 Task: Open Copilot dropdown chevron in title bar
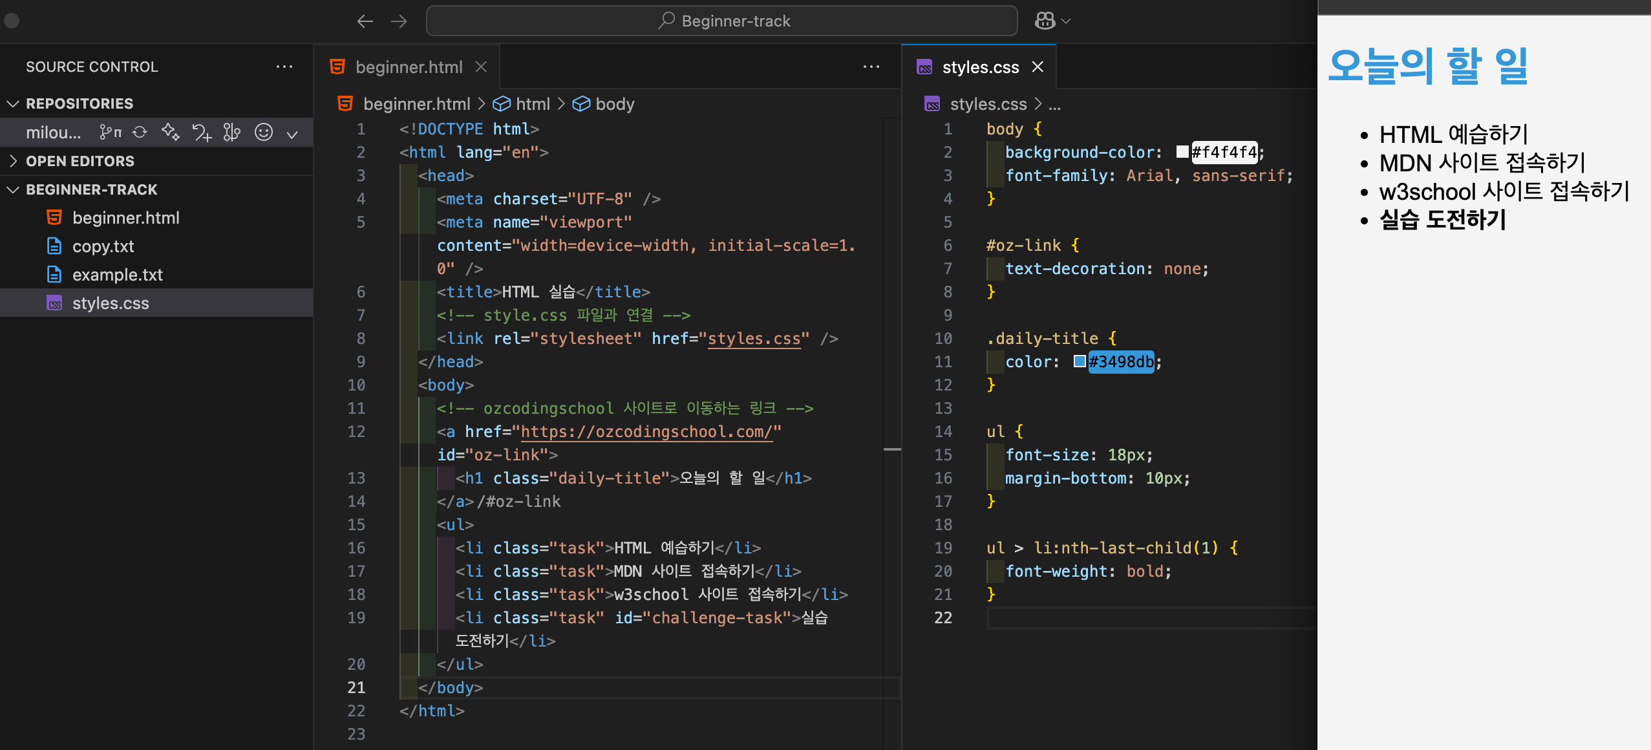point(1067,21)
